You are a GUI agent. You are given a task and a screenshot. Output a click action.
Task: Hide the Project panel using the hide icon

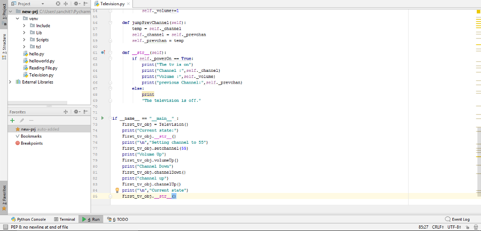point(85,3)
